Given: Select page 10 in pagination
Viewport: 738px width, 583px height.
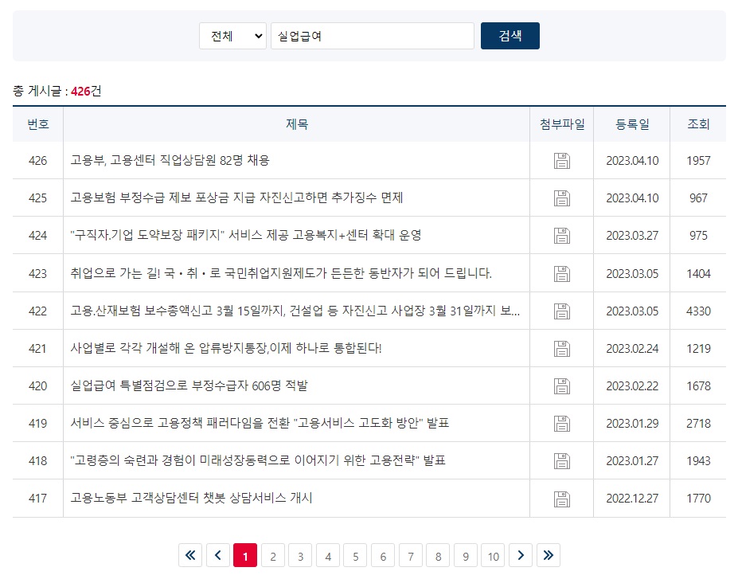Looking at the screenshot, I should click(x=493, y=555).
